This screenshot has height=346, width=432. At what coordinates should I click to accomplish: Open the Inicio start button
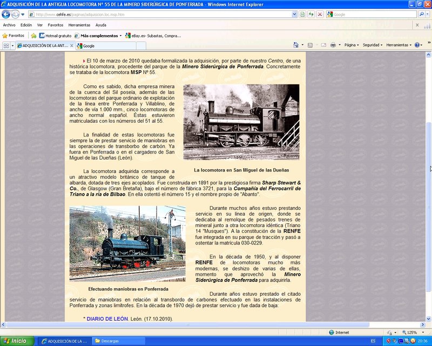point(17,341)
